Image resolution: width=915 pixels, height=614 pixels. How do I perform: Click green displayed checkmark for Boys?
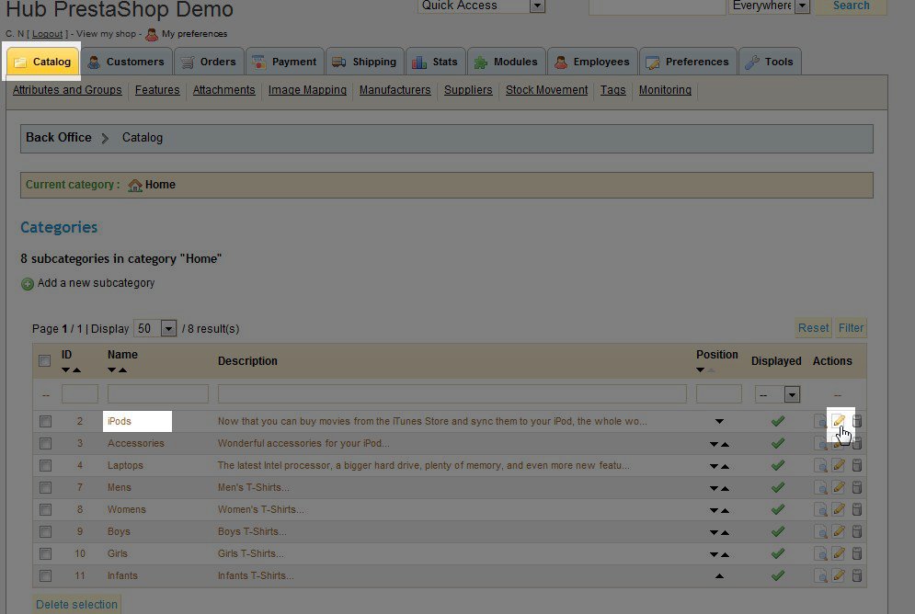click(x=777, y=531)
